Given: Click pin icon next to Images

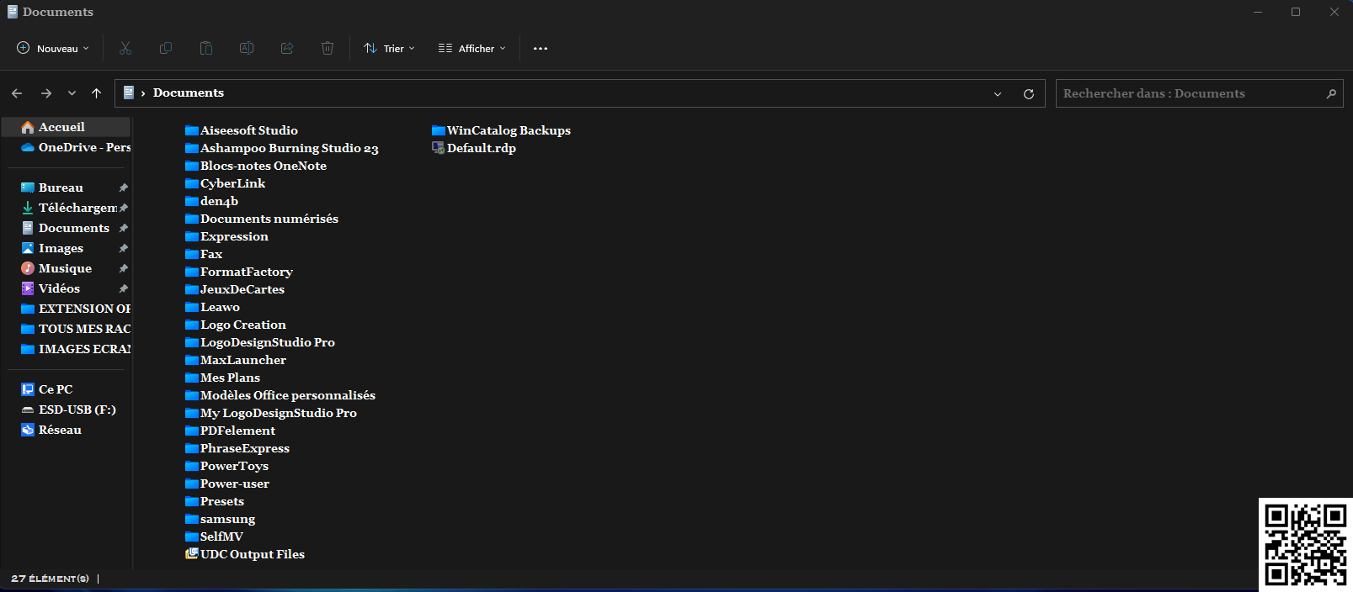Looking at the screenshot, I should (123, 248).
